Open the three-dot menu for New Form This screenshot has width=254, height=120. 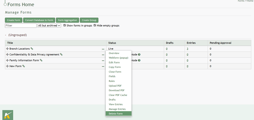103,66
